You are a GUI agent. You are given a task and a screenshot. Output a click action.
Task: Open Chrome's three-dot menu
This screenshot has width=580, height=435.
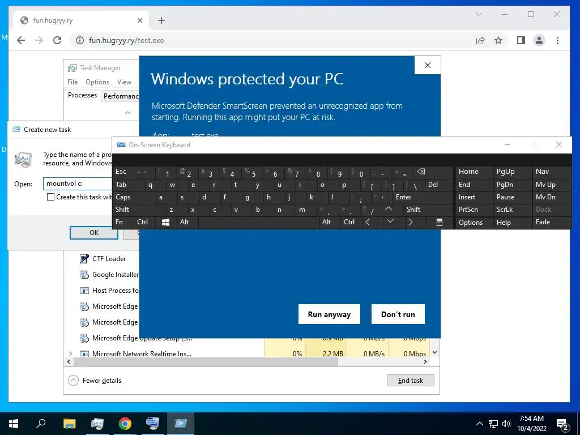coord(557,40)
